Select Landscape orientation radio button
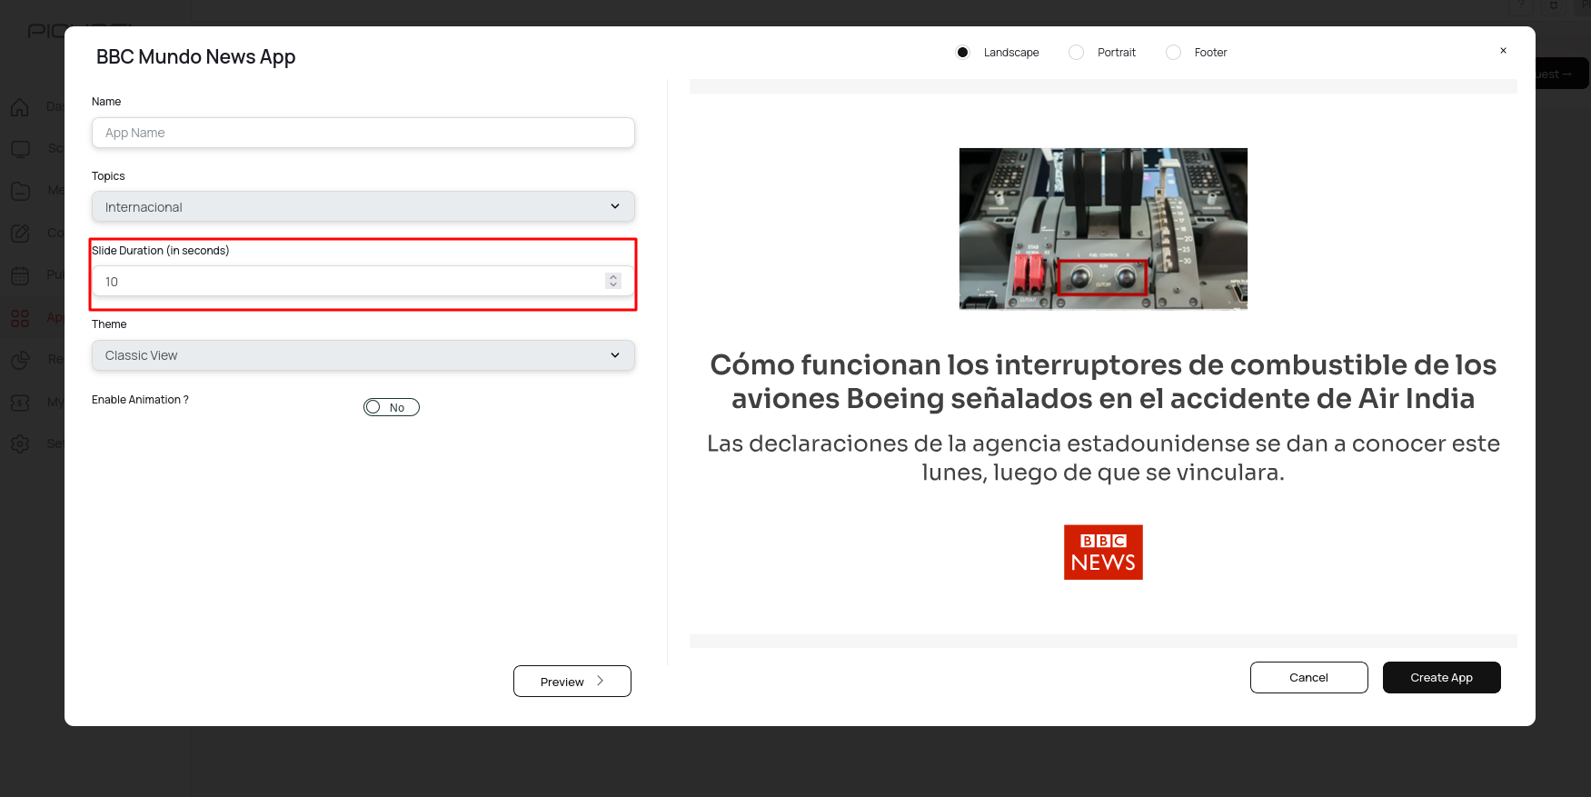1591x797 pixels. click(x=962, y=53)
